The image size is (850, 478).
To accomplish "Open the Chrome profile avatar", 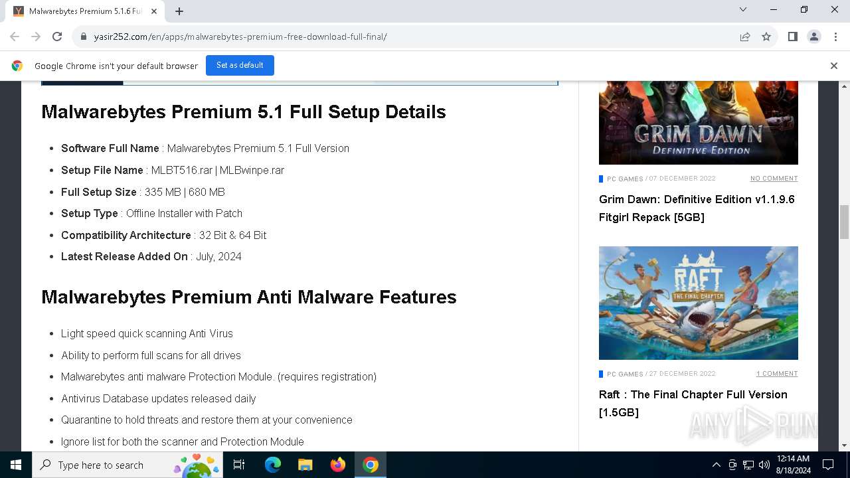I will point(814,37).
